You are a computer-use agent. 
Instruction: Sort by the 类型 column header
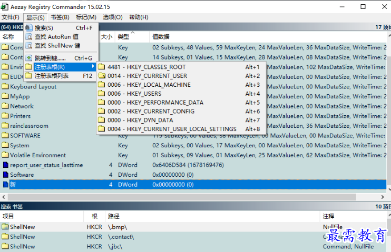coord(132,37)
